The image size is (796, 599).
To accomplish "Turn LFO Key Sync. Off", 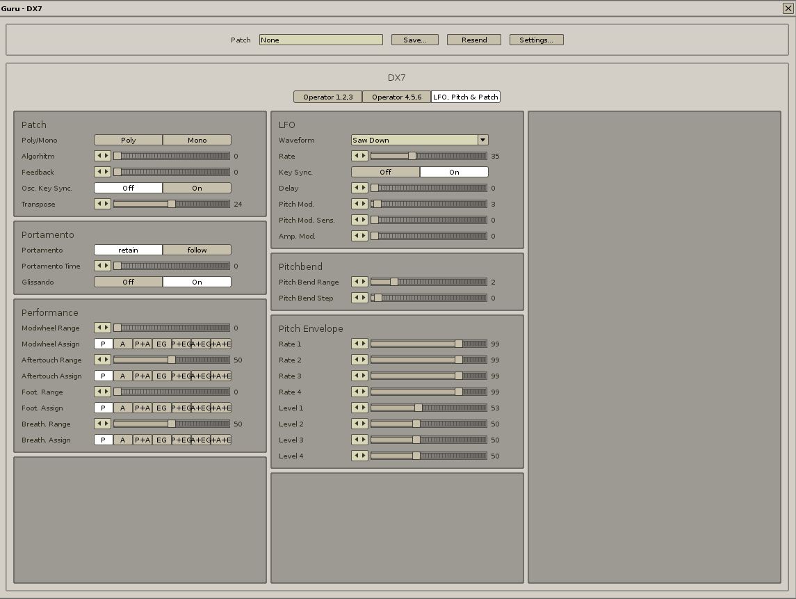I will pos(385,173).
